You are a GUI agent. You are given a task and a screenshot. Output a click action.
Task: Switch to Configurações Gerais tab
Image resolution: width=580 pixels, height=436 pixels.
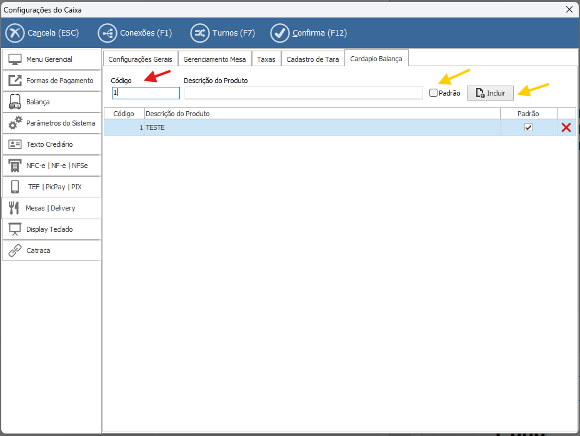point(140,59)
